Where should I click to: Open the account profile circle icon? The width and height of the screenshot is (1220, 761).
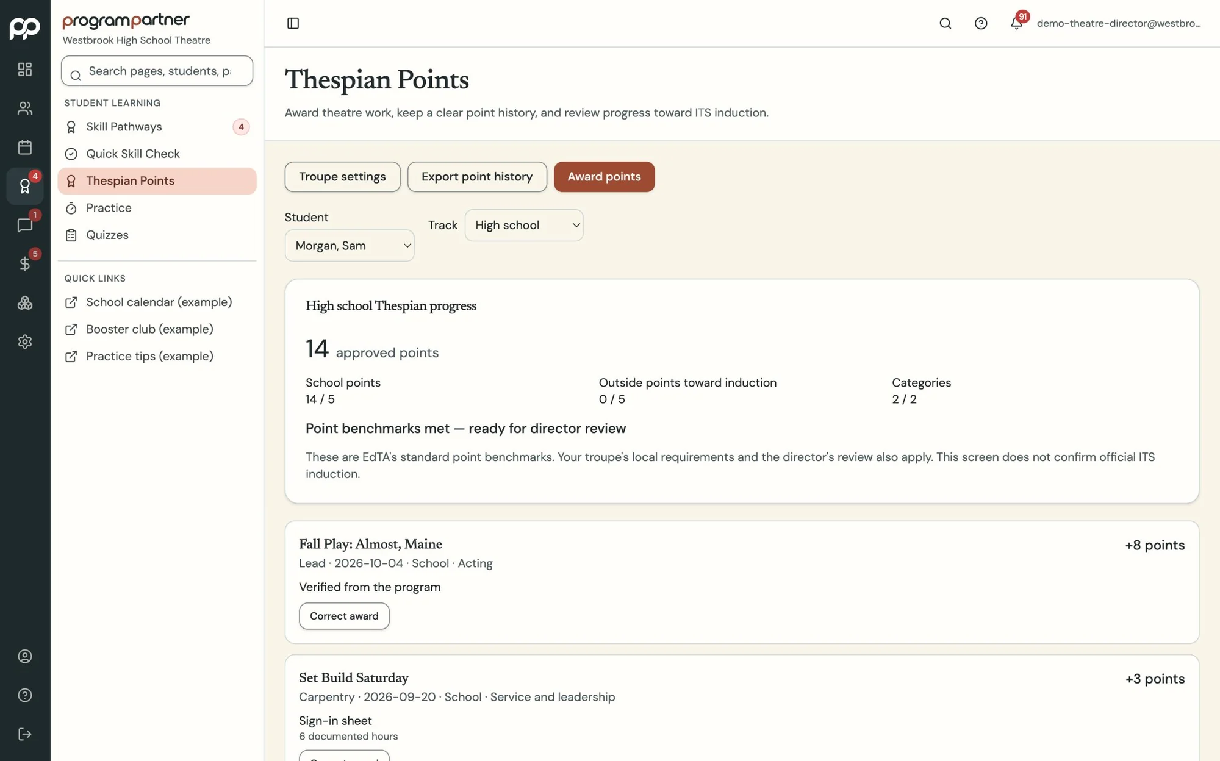(25, 656)
